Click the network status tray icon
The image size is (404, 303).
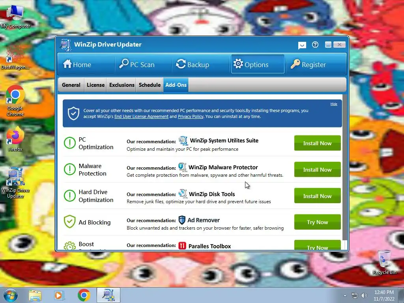click(x=355, y=296)
